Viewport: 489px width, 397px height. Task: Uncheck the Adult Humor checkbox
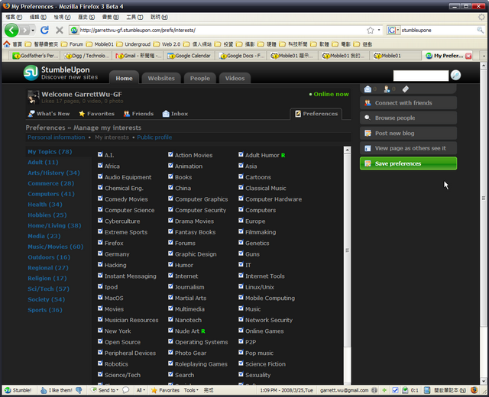tap(241, 154)
